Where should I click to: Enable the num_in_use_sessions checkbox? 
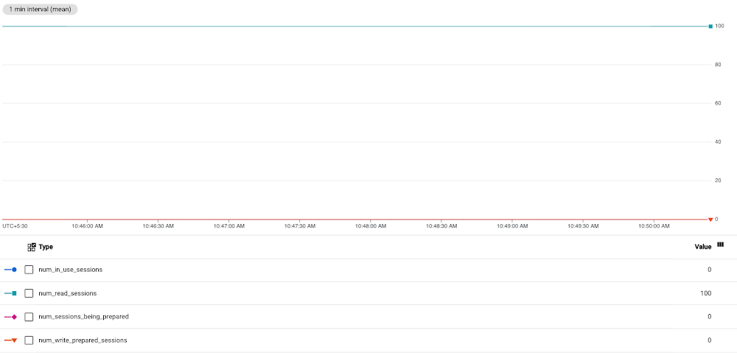[x=29, y=270]
